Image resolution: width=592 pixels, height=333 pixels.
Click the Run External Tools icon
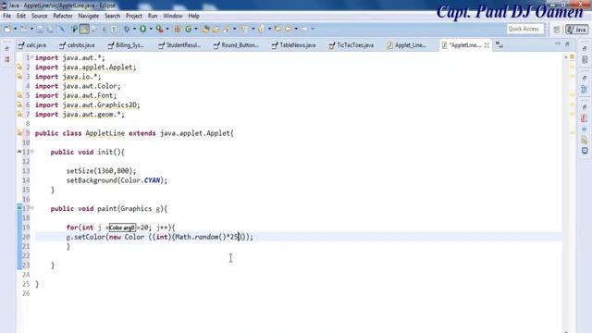pos(159,29)
